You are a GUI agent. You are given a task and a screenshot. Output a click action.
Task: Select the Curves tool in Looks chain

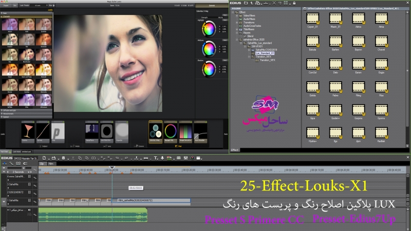tap(43, 131)
